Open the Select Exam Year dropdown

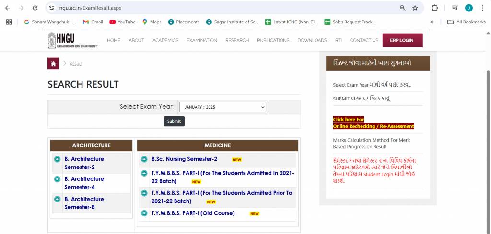(222, 107)
